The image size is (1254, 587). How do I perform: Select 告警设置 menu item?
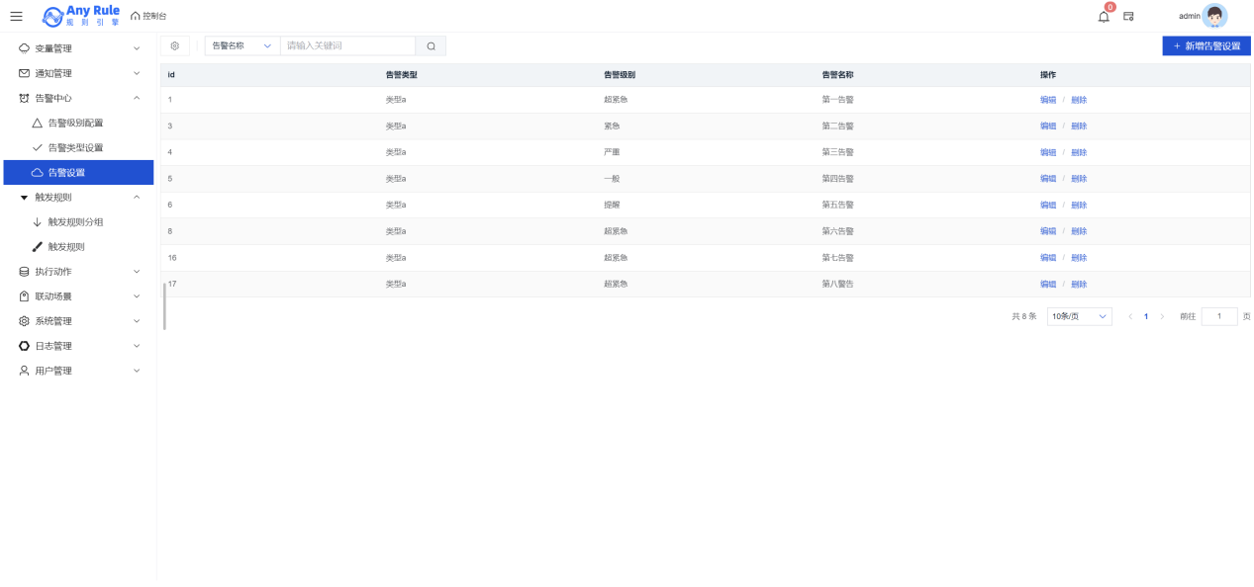(x=78, y=172)
